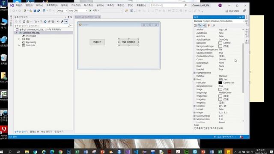Screen dimensions: 274x154
Task: Click the ForeColor black swatch
Action: pos(220,83)
